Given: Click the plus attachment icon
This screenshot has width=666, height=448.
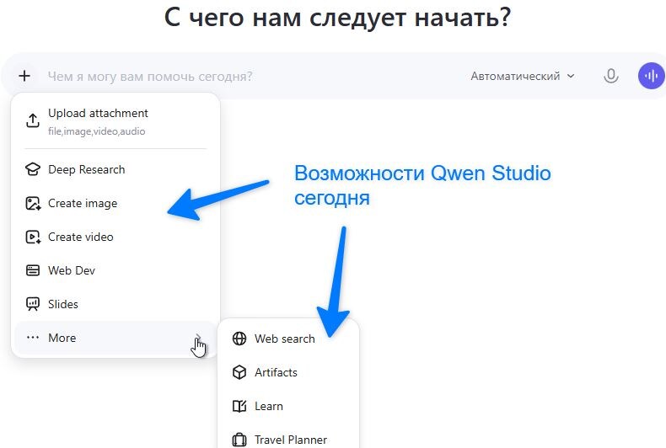Looking at the screenshot, I should click(x=24, y=76).
